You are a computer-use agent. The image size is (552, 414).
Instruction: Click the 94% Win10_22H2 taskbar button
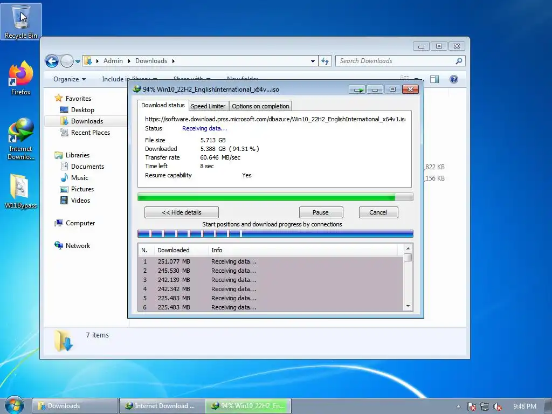pyautogui.click(x=249, y=406)
